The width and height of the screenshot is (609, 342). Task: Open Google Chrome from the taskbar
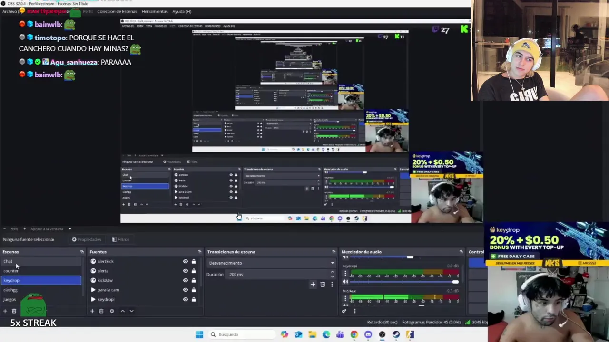pyautogui.click(x=354, y=334)
